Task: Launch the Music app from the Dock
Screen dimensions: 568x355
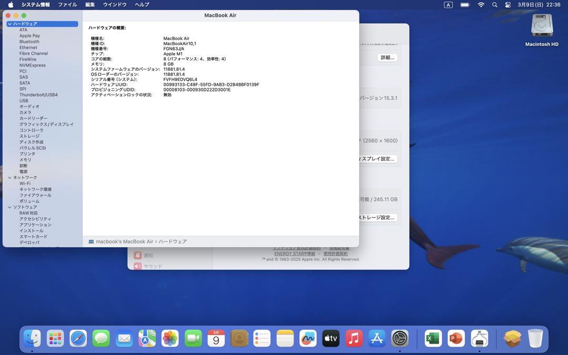Action: 354,338
